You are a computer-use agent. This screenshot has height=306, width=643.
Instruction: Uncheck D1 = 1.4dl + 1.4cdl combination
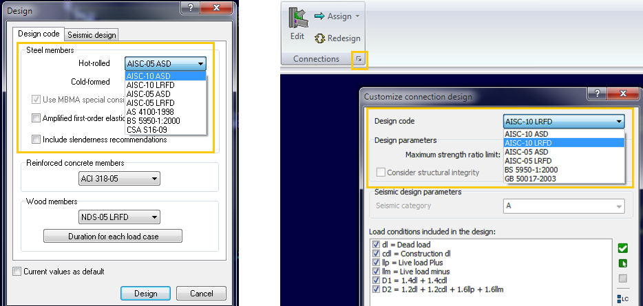[377, 281]
